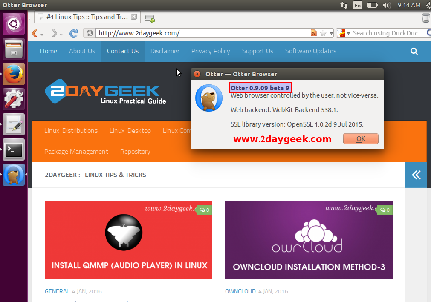Open the Software Updates page
Screen dimensions: 431x302
point(311,52)
